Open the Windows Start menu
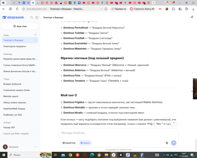Screen dimensions: 197x158 (4, 155)
